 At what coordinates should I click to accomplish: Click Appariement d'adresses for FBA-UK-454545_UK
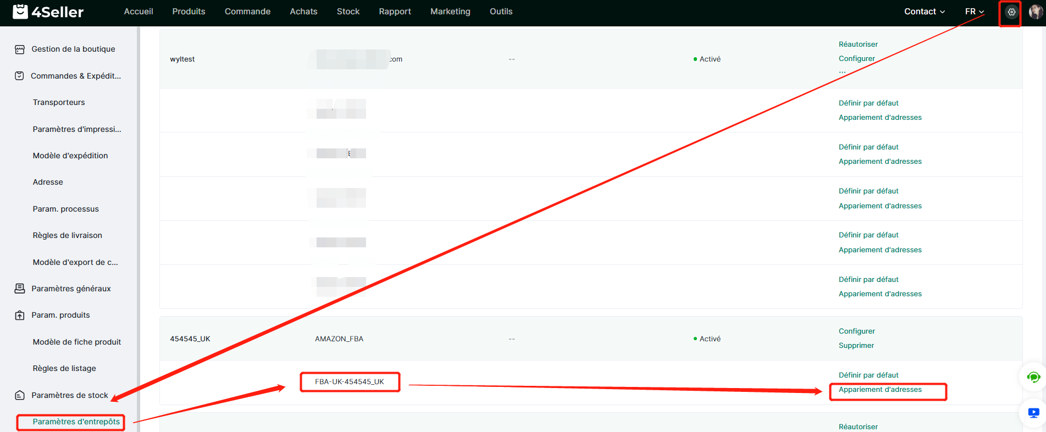(x=880, y=390)
